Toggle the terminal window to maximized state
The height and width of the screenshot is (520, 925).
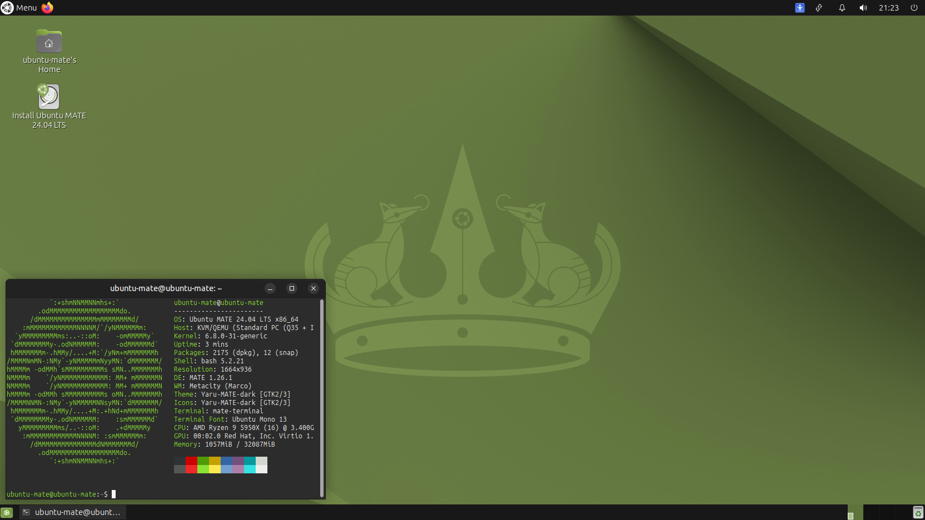click(292, 288)
